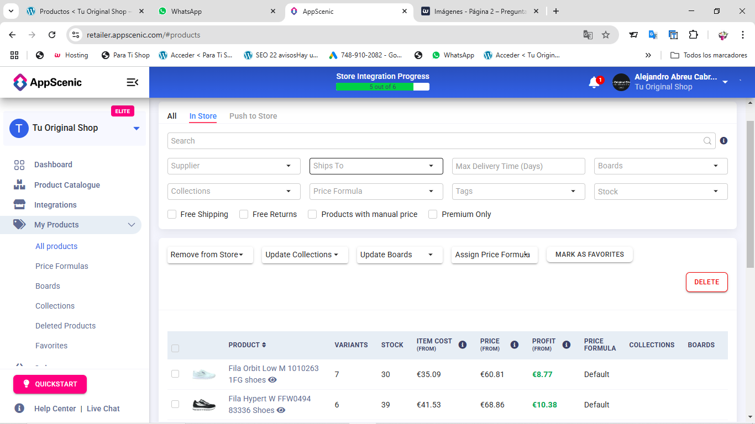Bookmark this page with the star icon
The image size is (755, 424).
[x=606, y=35]
